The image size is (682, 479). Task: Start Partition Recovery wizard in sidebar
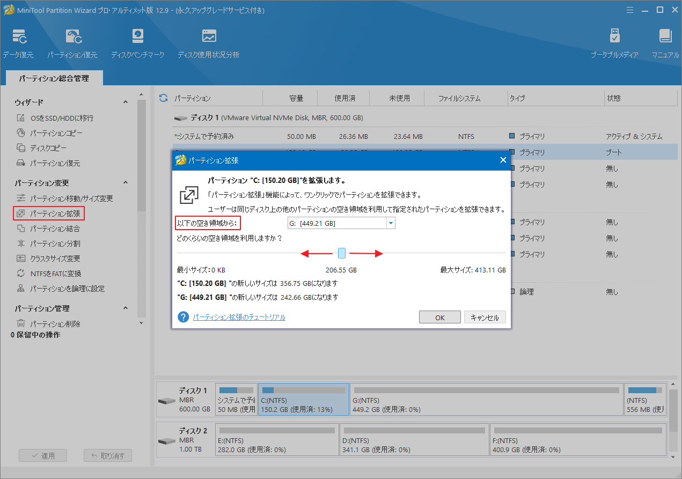(x=48, y=163)
